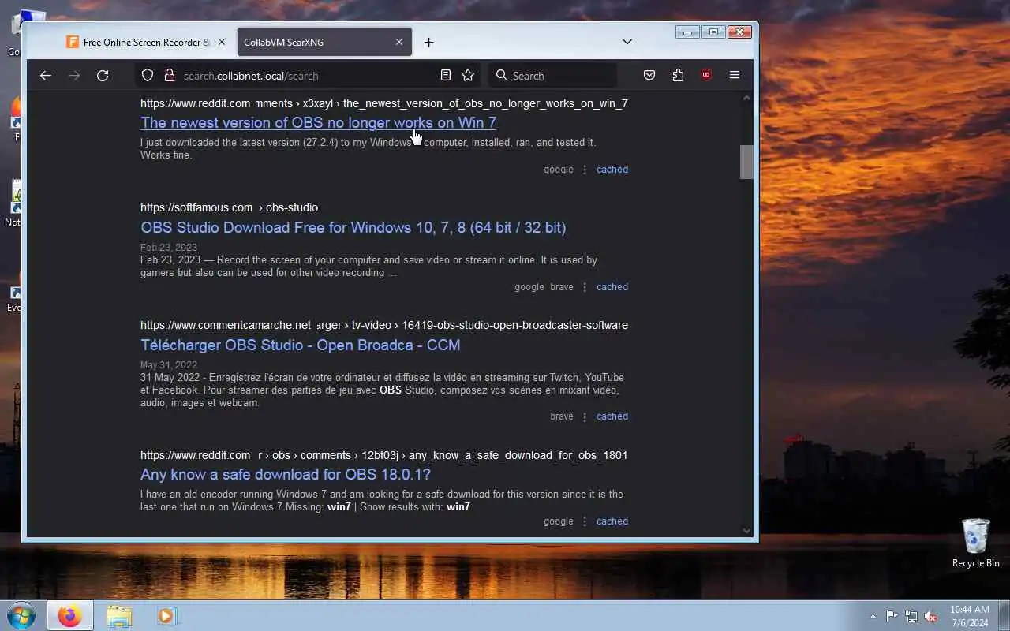Open a new tab with plus button
The image size is (1010, 631).
tap(428, 43)
